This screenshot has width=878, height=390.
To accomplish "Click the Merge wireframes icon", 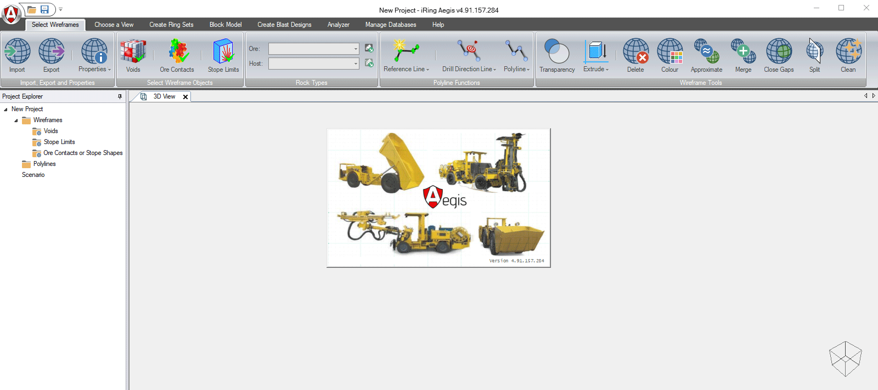I will coord(744,51).
